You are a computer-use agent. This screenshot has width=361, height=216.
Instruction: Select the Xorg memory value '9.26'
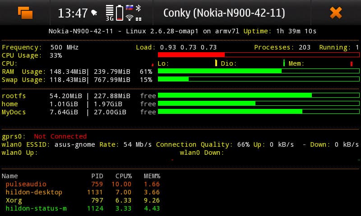coord(152,200)
